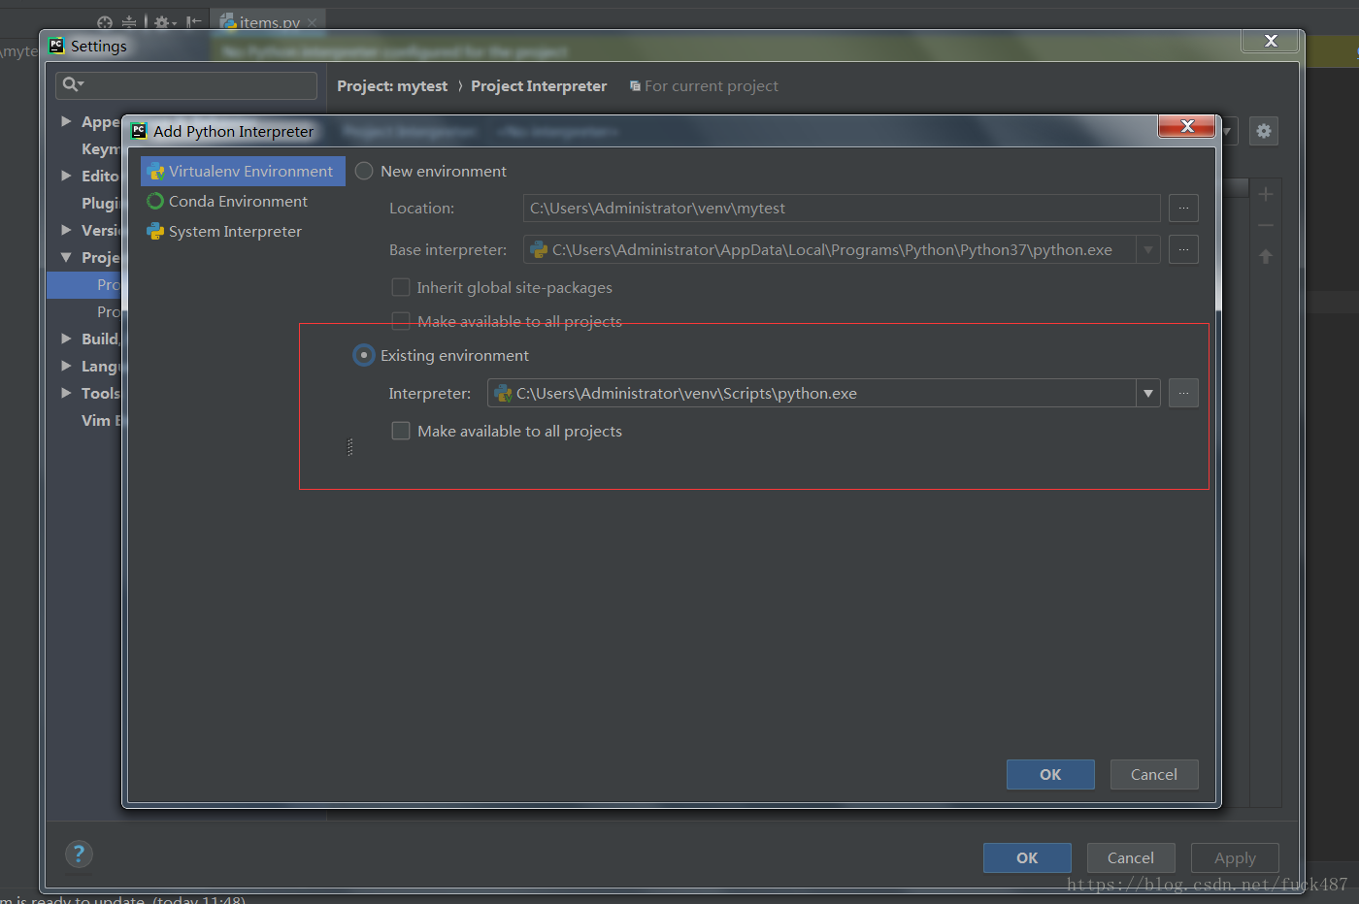Expand the Version Control tree node
Screen dimensions: 1359x904
66,230
